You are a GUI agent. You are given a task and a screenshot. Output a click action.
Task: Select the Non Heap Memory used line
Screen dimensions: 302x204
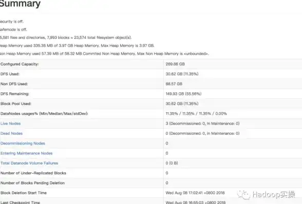(104, 54)
